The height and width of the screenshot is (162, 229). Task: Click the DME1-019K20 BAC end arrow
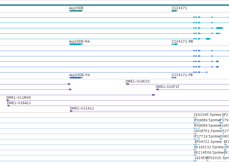tap(127, 84)
